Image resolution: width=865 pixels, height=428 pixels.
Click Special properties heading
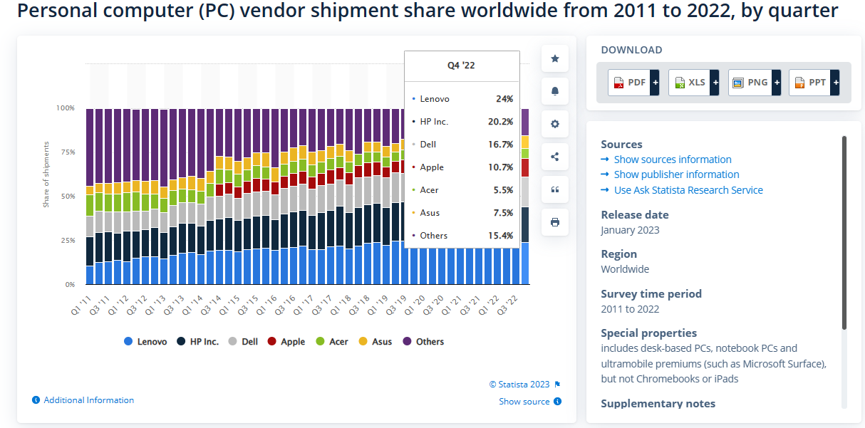click(649, 333)
